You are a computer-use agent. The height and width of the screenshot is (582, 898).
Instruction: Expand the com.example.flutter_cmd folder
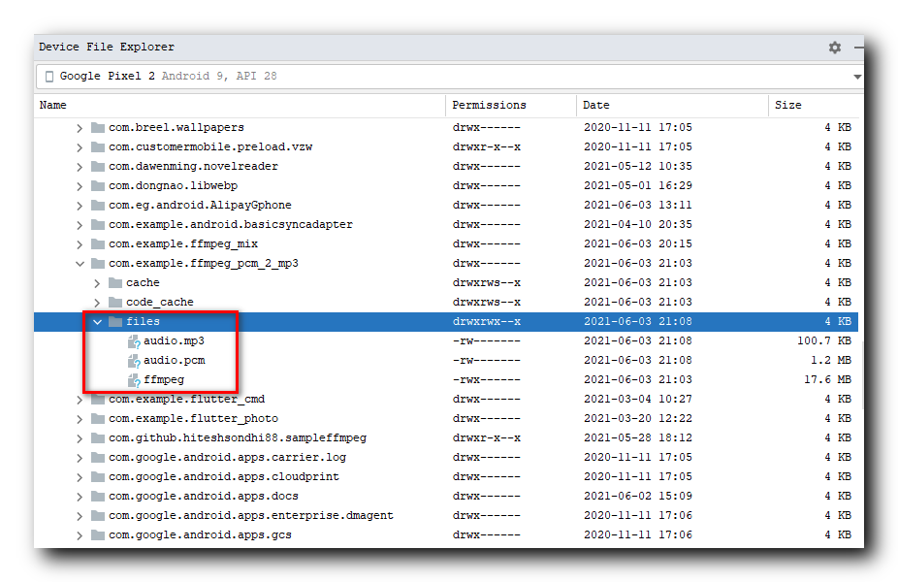point(80,400)
